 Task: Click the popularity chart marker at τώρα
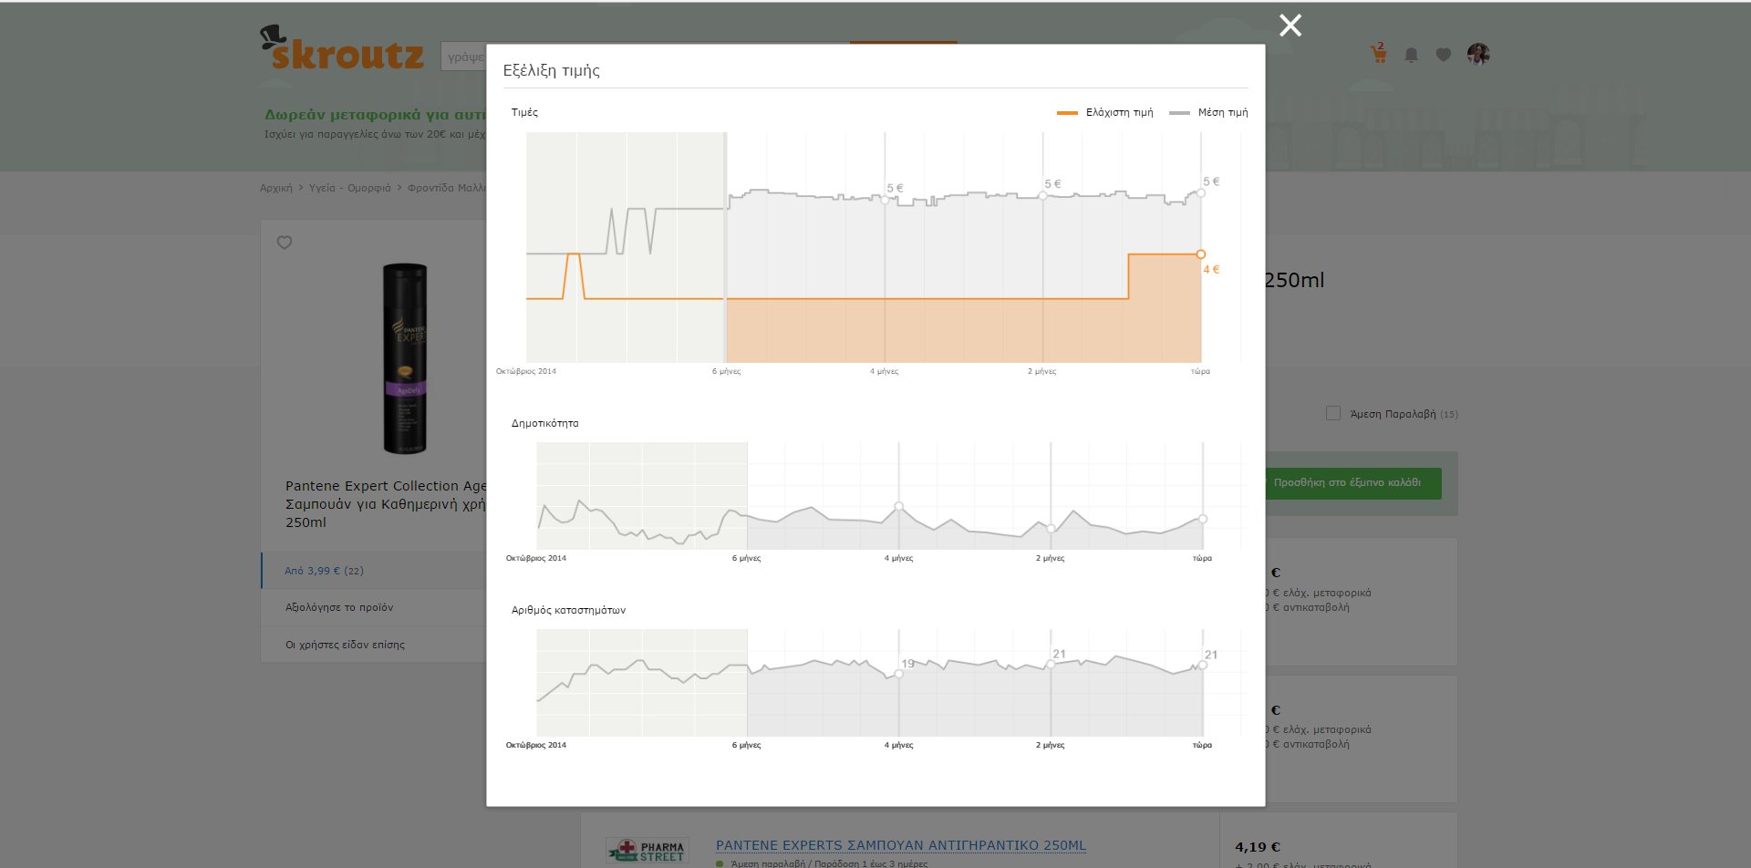[x=1203, y=519]
